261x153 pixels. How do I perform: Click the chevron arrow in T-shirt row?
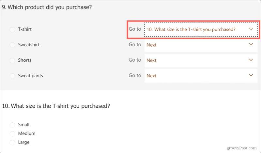pyautogui.click(x=251, y=29)
